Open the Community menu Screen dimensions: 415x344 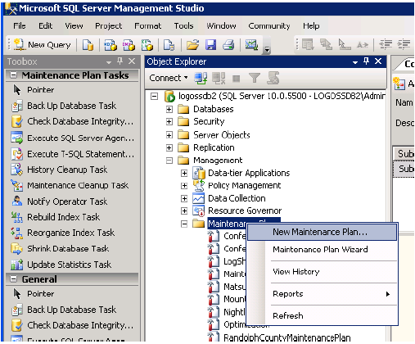tap(269, 26)
